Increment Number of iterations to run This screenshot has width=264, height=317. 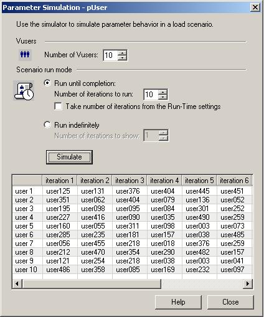163,92
